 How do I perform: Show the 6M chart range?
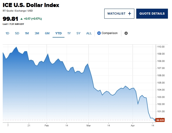tap(47, 33)
